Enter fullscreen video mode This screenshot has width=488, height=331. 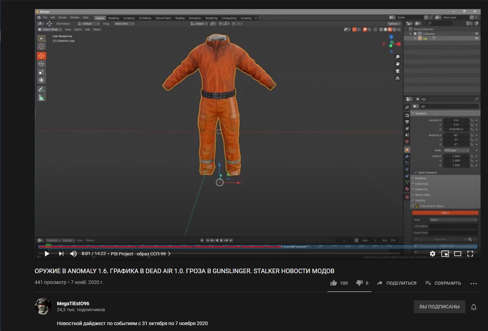coord(470,254)
